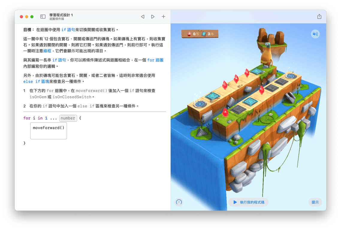Screen dimensions: 341x230
Task: Open the share icon at top right
Action: 319,16
